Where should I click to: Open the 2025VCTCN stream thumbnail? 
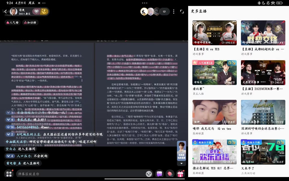tap(263, 72)
